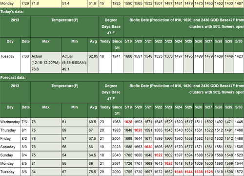Click the 1606 value in the Tuesday 7/30 row

pyautogui.click(x=128, y=63)
